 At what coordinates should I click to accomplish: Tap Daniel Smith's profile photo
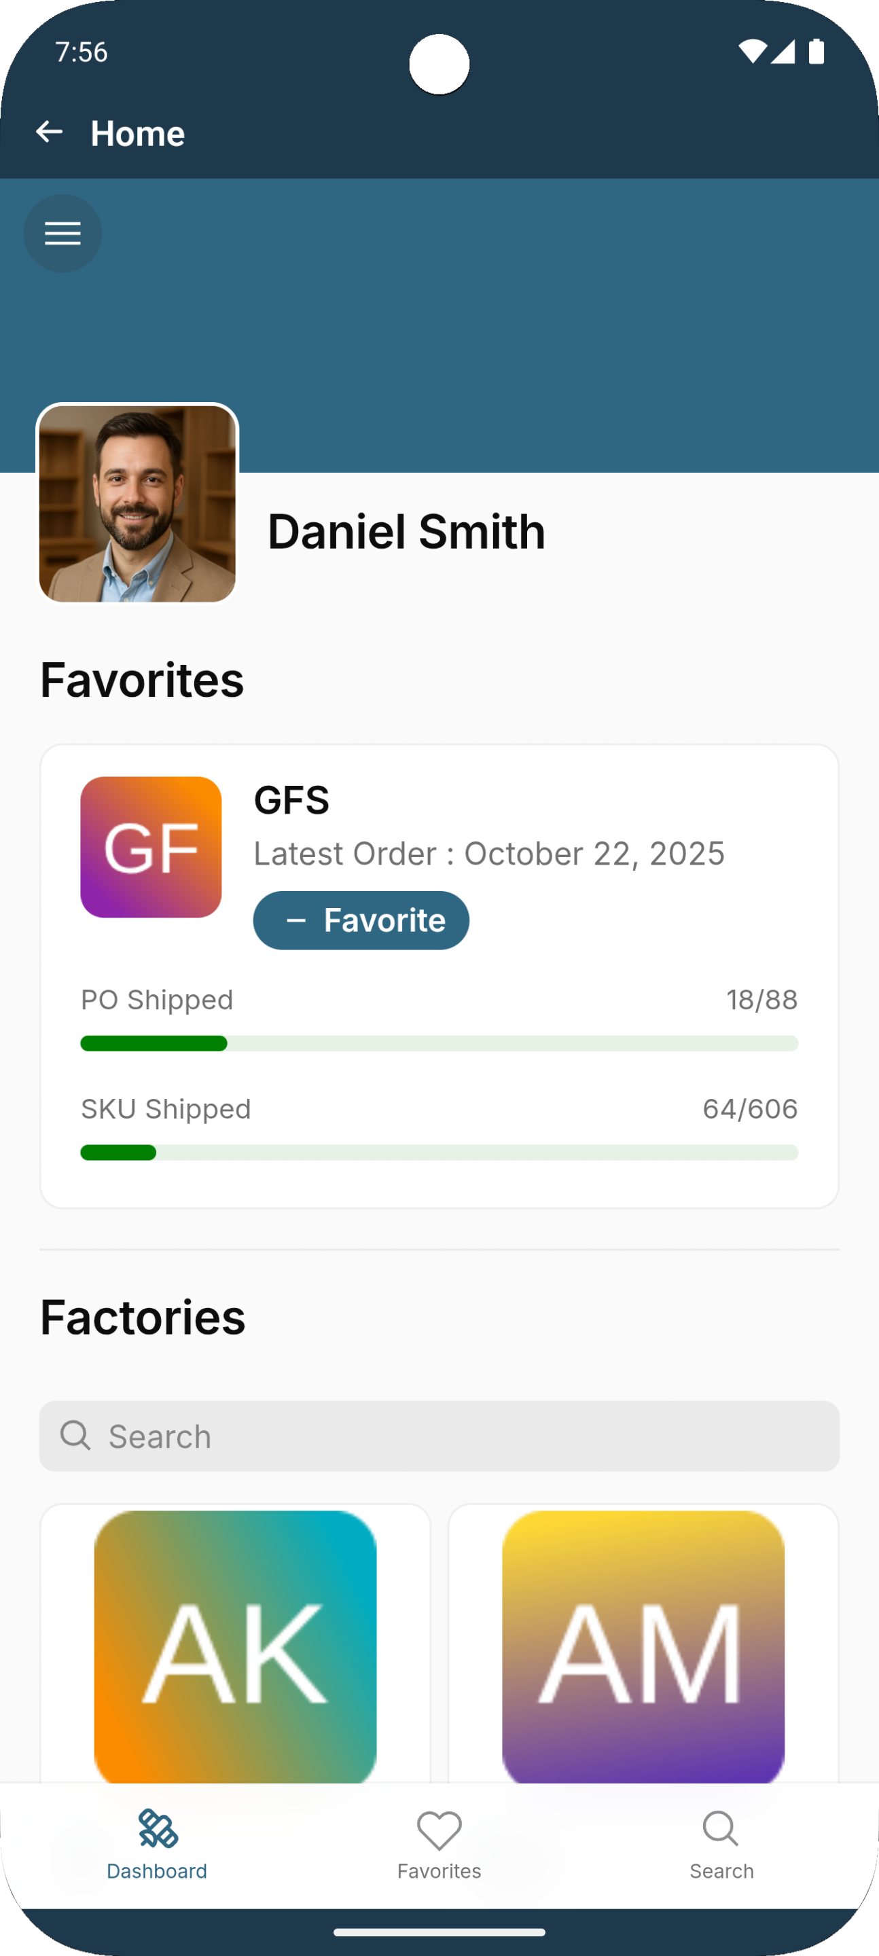137,504
